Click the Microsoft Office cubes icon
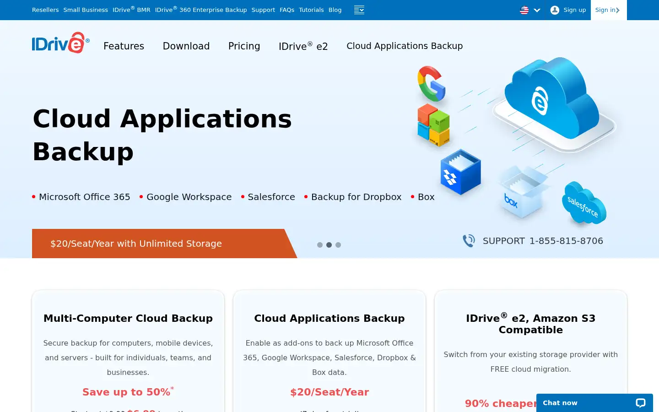659x412 pixels. click(x=433, y=125)
